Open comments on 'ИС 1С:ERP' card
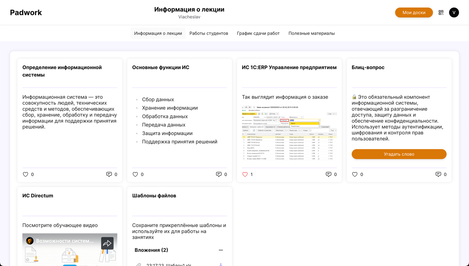Viewport: 469px width, 266px height. (328, 174)
